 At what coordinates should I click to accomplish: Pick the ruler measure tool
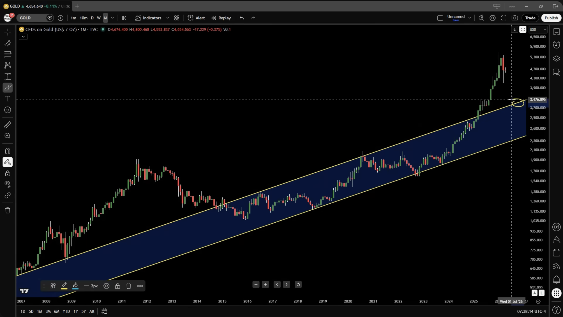click(8, 125)
